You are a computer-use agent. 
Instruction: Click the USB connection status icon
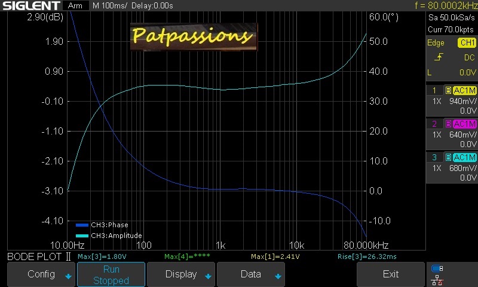pos(437,268)
